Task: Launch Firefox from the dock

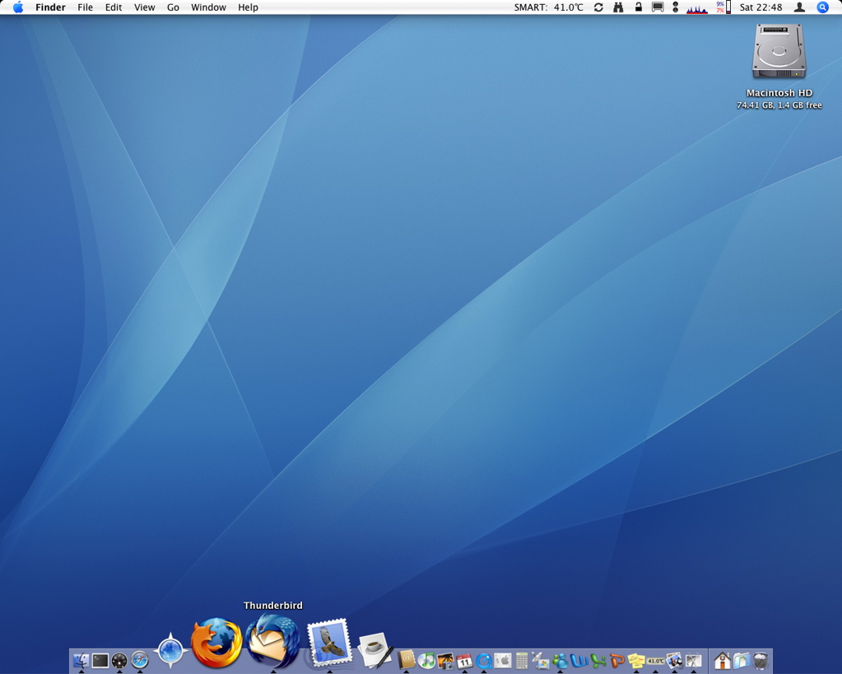Action: [x=216, y=644]
